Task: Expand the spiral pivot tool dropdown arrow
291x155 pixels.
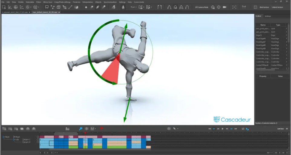Action: pos(38,7)
